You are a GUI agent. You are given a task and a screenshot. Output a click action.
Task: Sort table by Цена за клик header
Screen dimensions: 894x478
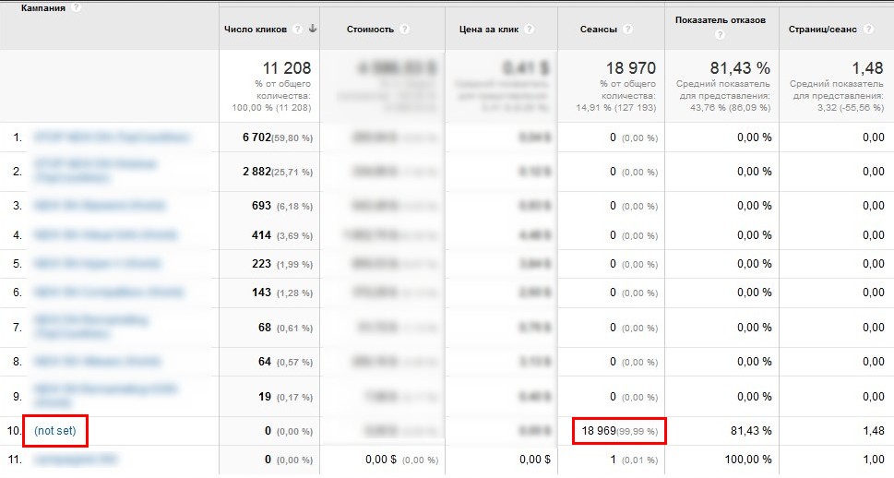tap(489, 30)
